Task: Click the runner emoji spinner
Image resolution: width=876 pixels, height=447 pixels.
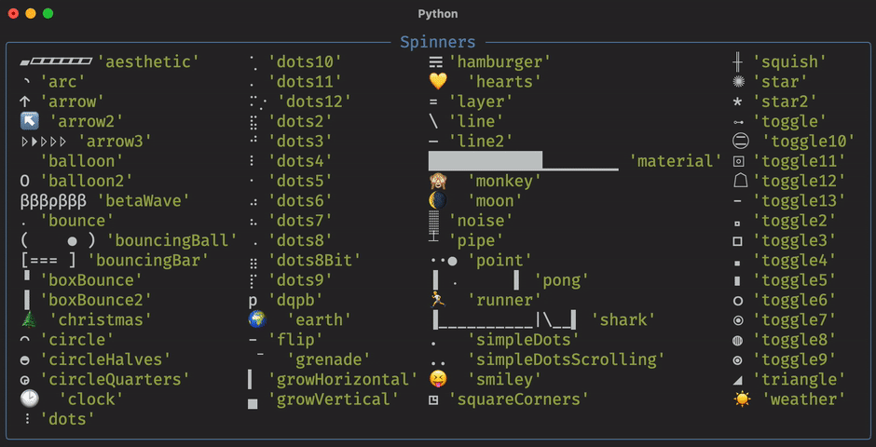Action: click(x=437, y=300)
